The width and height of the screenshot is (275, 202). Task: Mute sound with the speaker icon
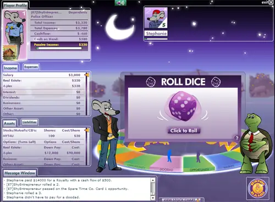(x=120, y=3)
